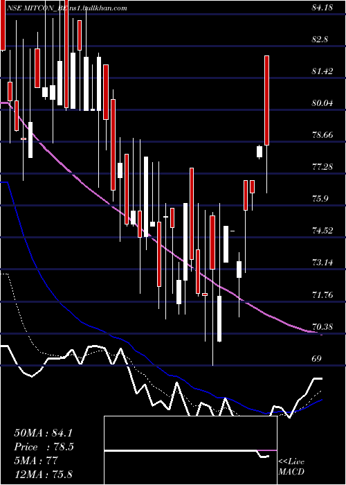Viewport: 346px width, 485px height.
Task: Click the tall red last candlestick
Action: click(x=266, y=100)
